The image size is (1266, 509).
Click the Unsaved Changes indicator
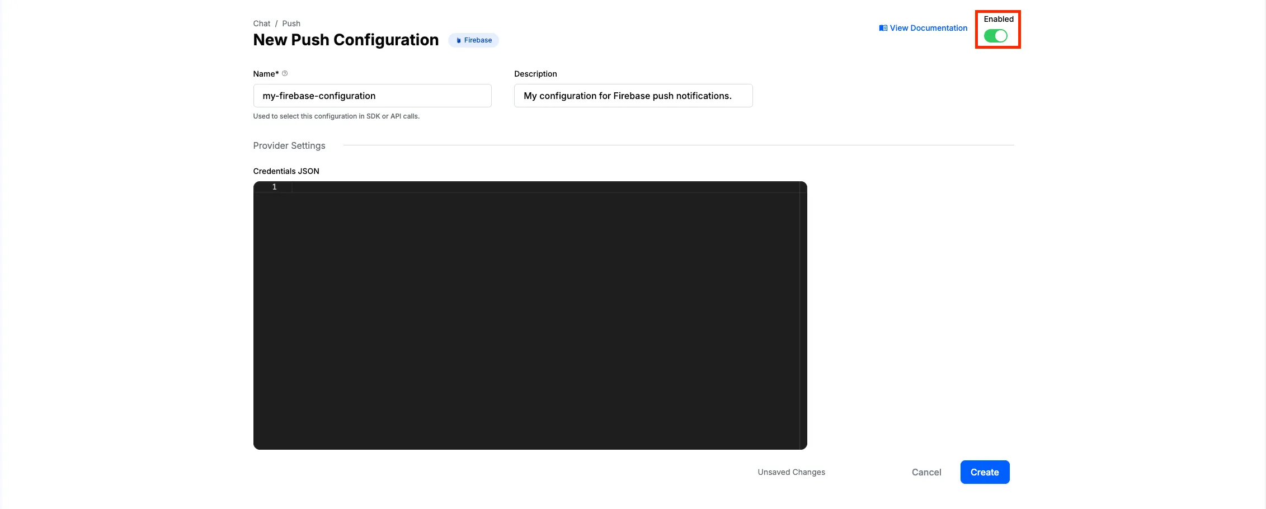tap(790, 472)
